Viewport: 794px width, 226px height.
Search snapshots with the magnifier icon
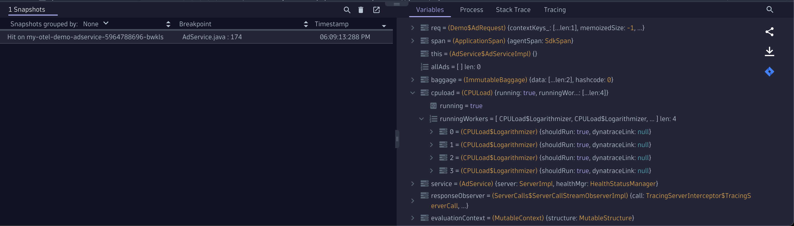347,10
